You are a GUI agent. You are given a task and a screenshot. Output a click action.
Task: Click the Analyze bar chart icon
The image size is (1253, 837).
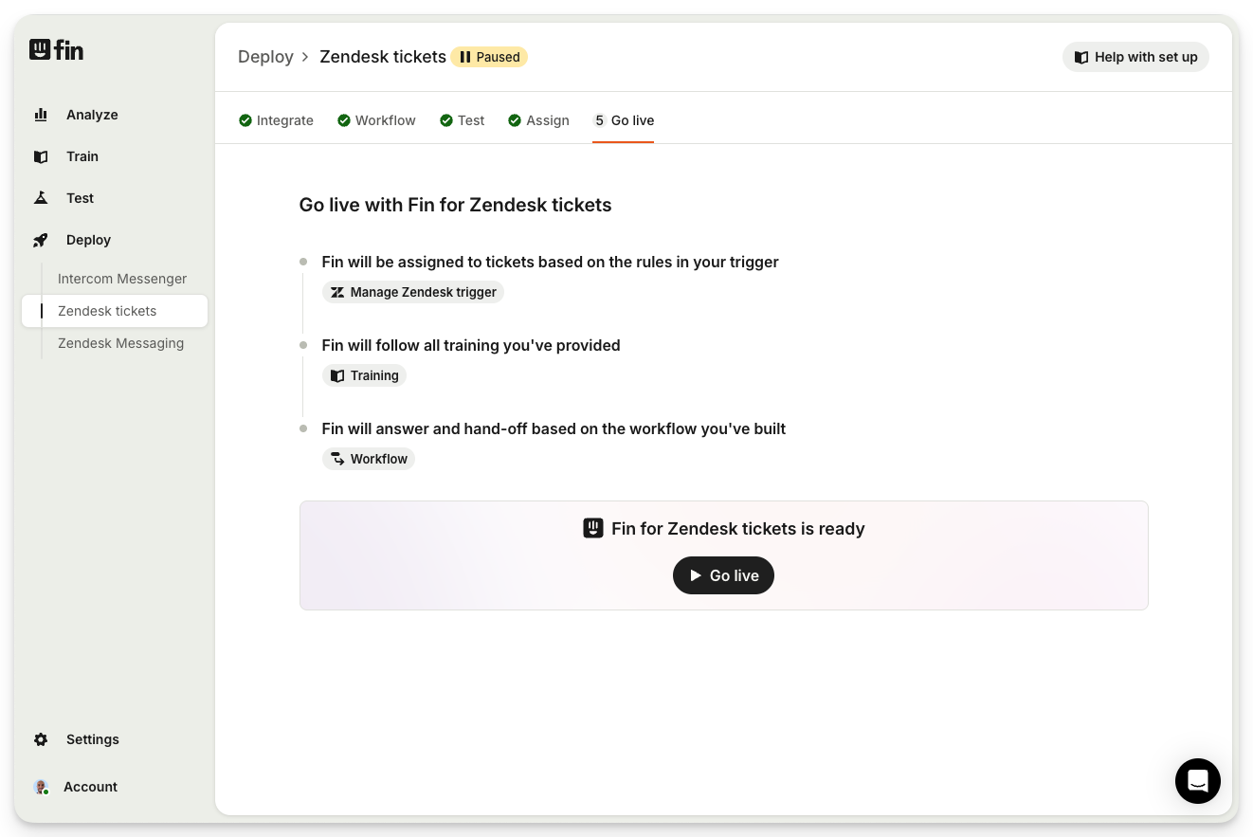point(41,115)
